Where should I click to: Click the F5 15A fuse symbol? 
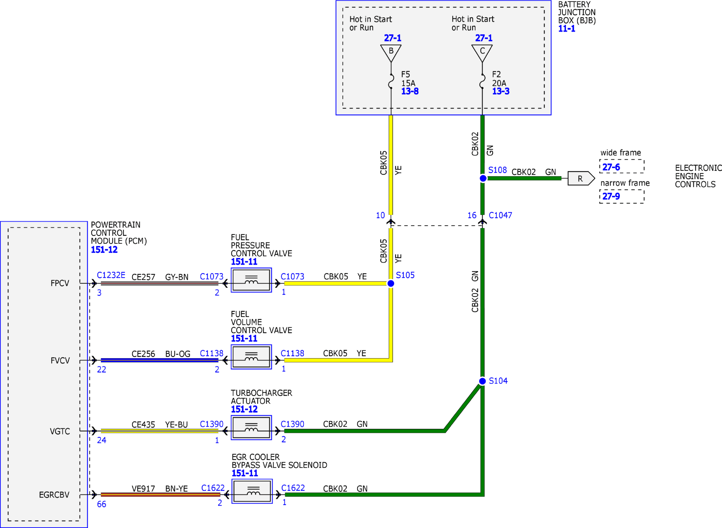[x=391, y=81]
